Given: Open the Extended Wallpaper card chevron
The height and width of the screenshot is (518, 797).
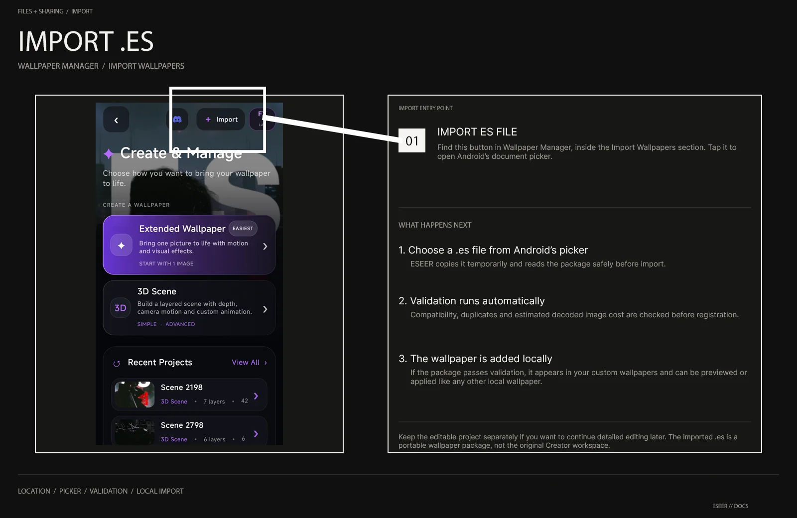Looking at the screenshot, I should tap(265, 246).
